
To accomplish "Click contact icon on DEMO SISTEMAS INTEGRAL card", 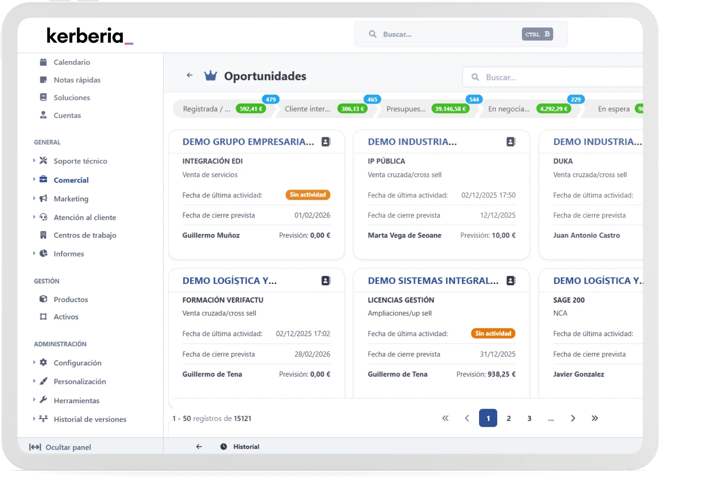I will (511, 280).
